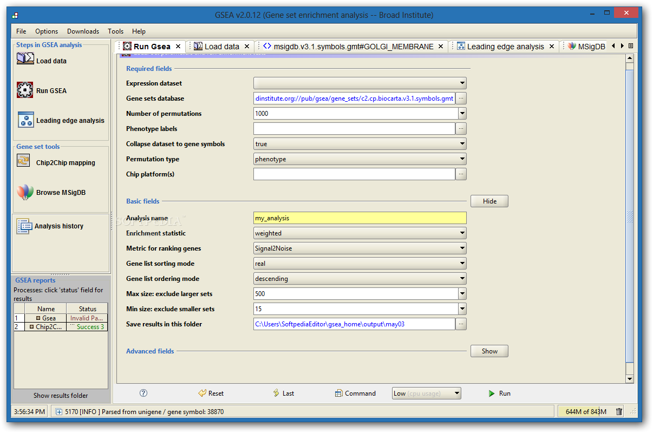Open Number of permutations dropdown
Screen dimensions: 653x433
coord(462,114)
